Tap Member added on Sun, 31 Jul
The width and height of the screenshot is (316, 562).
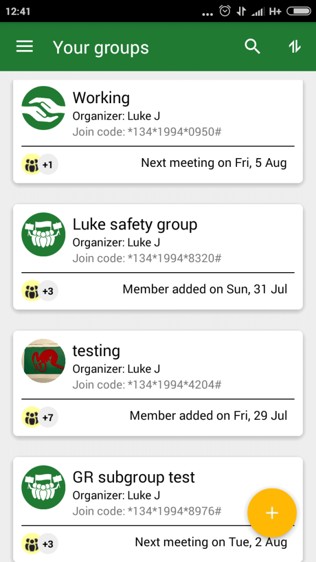click(x=205, y=289)
